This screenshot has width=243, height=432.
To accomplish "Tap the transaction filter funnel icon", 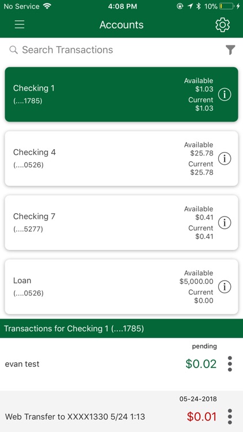I will click(230, 50).
